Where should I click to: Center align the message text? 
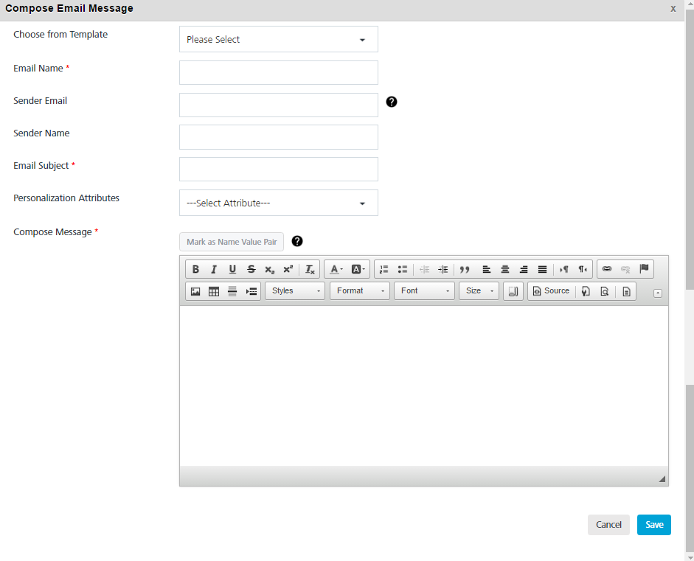pyautogui.click(x=505, y=269)
